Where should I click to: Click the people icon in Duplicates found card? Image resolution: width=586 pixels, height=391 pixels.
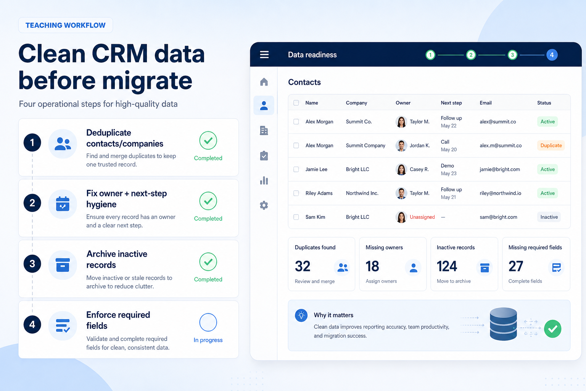pos(342,267)
